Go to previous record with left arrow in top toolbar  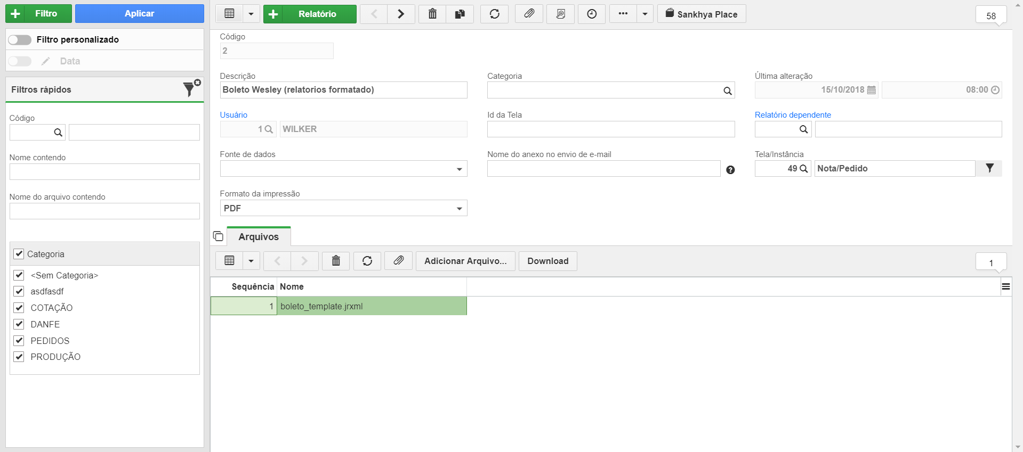tap(374, 14)
